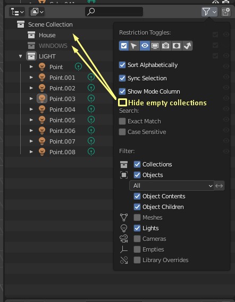The width and height of the screenshot is (235, 302).
Task: Expand Point.001 in the outliner
Action: pos(31,78)
